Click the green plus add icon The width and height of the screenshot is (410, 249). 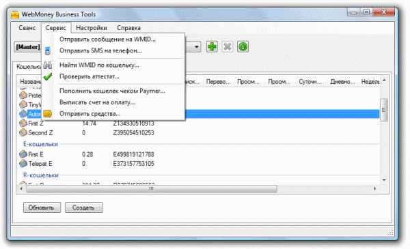[212, 47]
